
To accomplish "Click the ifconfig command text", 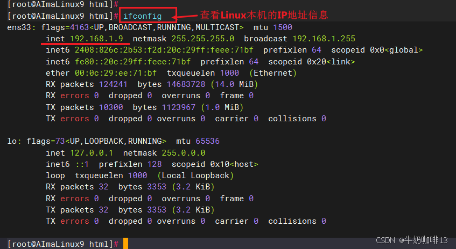I will [x=142, y=16].
